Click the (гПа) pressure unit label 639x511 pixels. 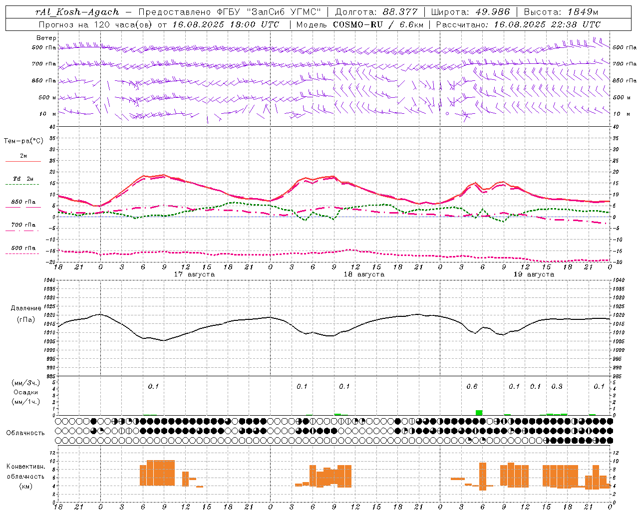26,319
